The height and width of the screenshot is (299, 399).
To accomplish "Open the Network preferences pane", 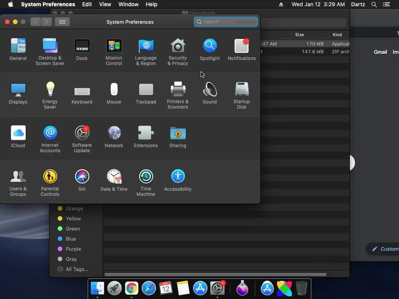I will [x=114, y=137].
